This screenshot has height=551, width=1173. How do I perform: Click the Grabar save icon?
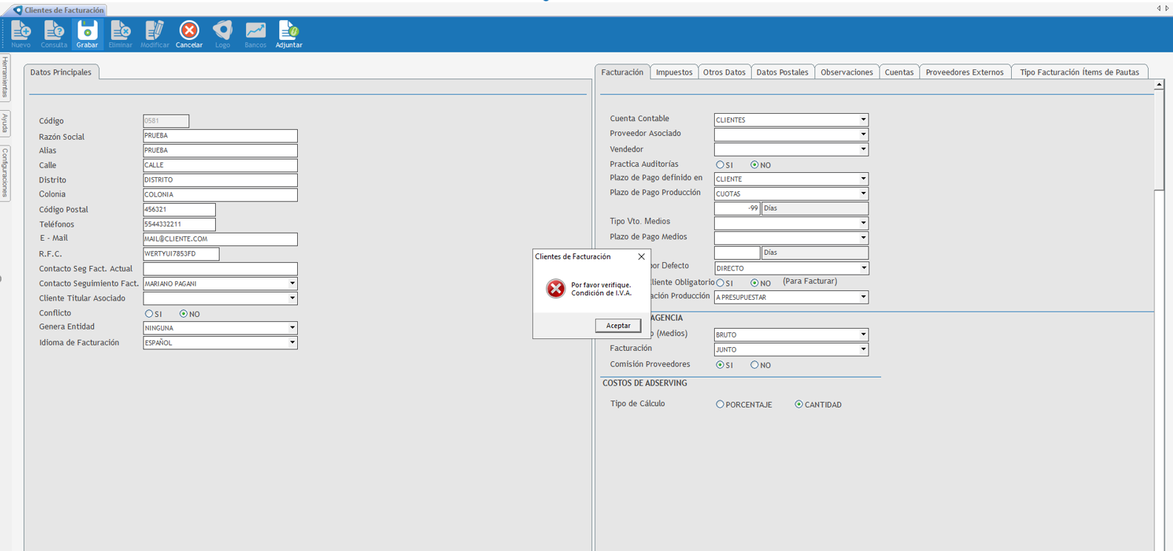coord(87,34)
